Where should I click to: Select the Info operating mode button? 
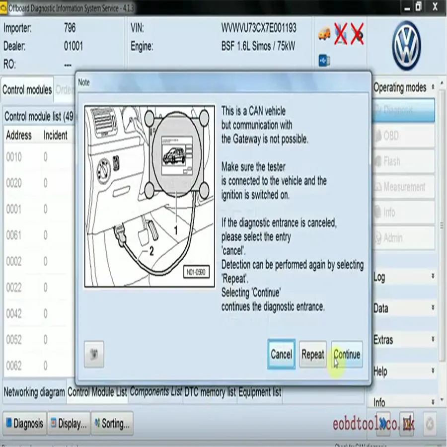(x=403, y=213)
